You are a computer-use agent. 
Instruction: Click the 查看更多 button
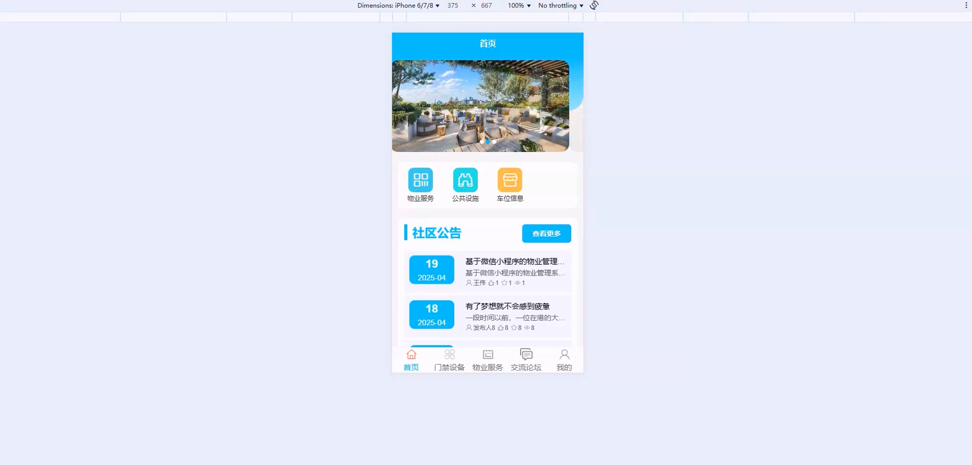click(546, 234)
